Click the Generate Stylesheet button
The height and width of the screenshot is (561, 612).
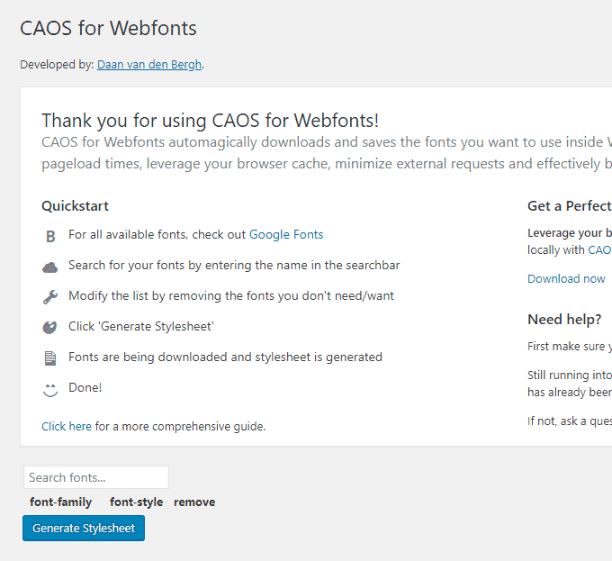(84, 528)
